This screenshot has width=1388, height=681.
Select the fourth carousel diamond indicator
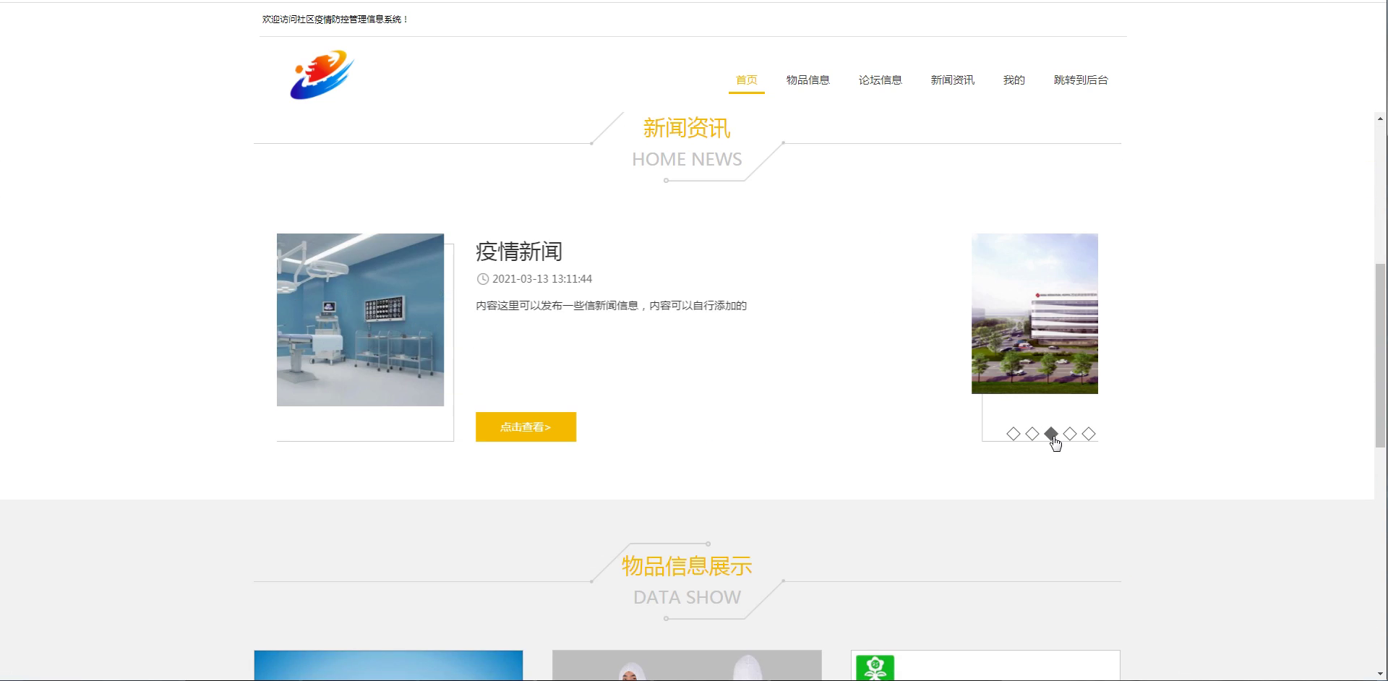tap(1070, 434)
